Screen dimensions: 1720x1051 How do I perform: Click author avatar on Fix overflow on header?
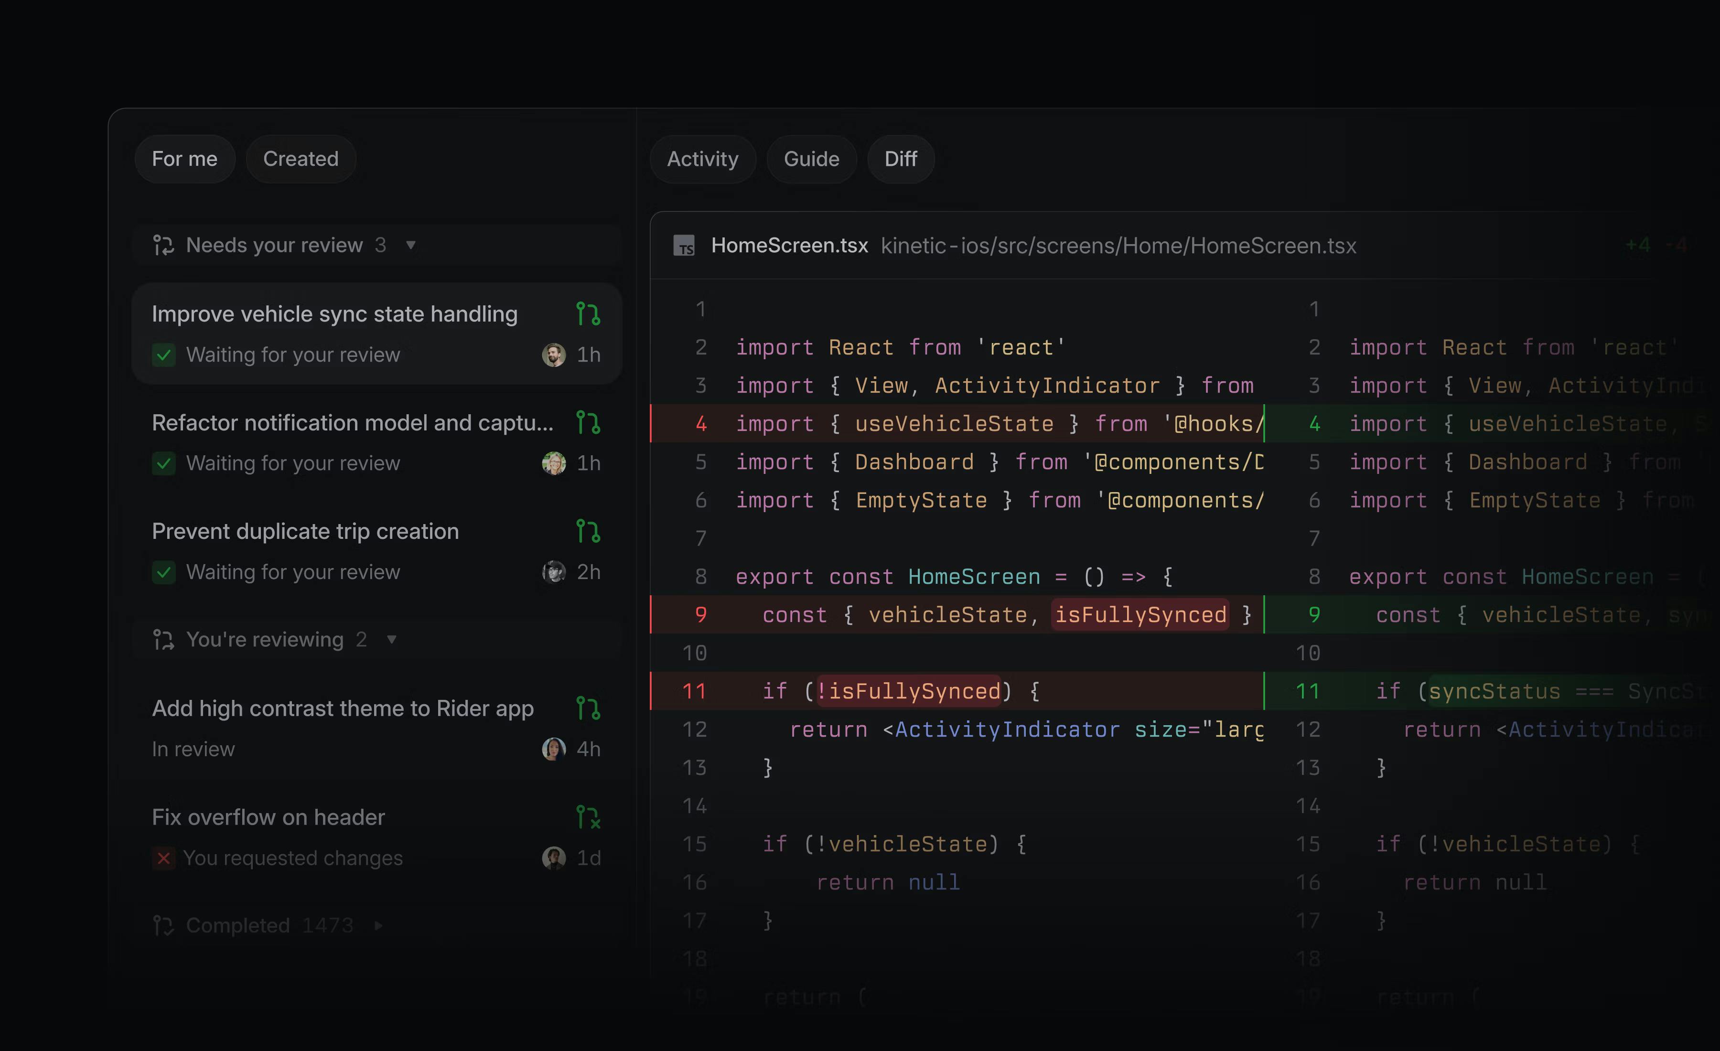554,858
